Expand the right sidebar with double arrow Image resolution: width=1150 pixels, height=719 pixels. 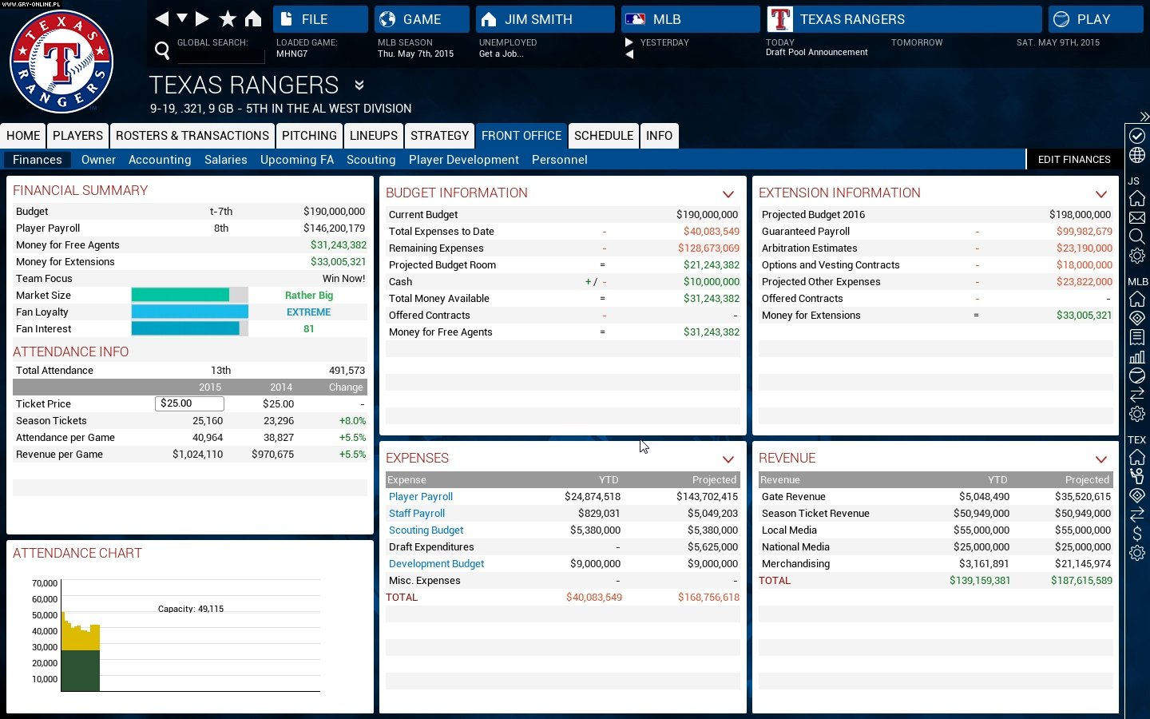point(1144,117)
